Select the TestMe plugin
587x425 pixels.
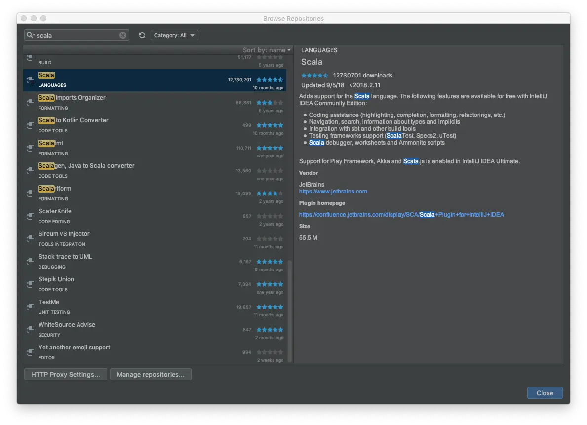(x=155, y=307)
